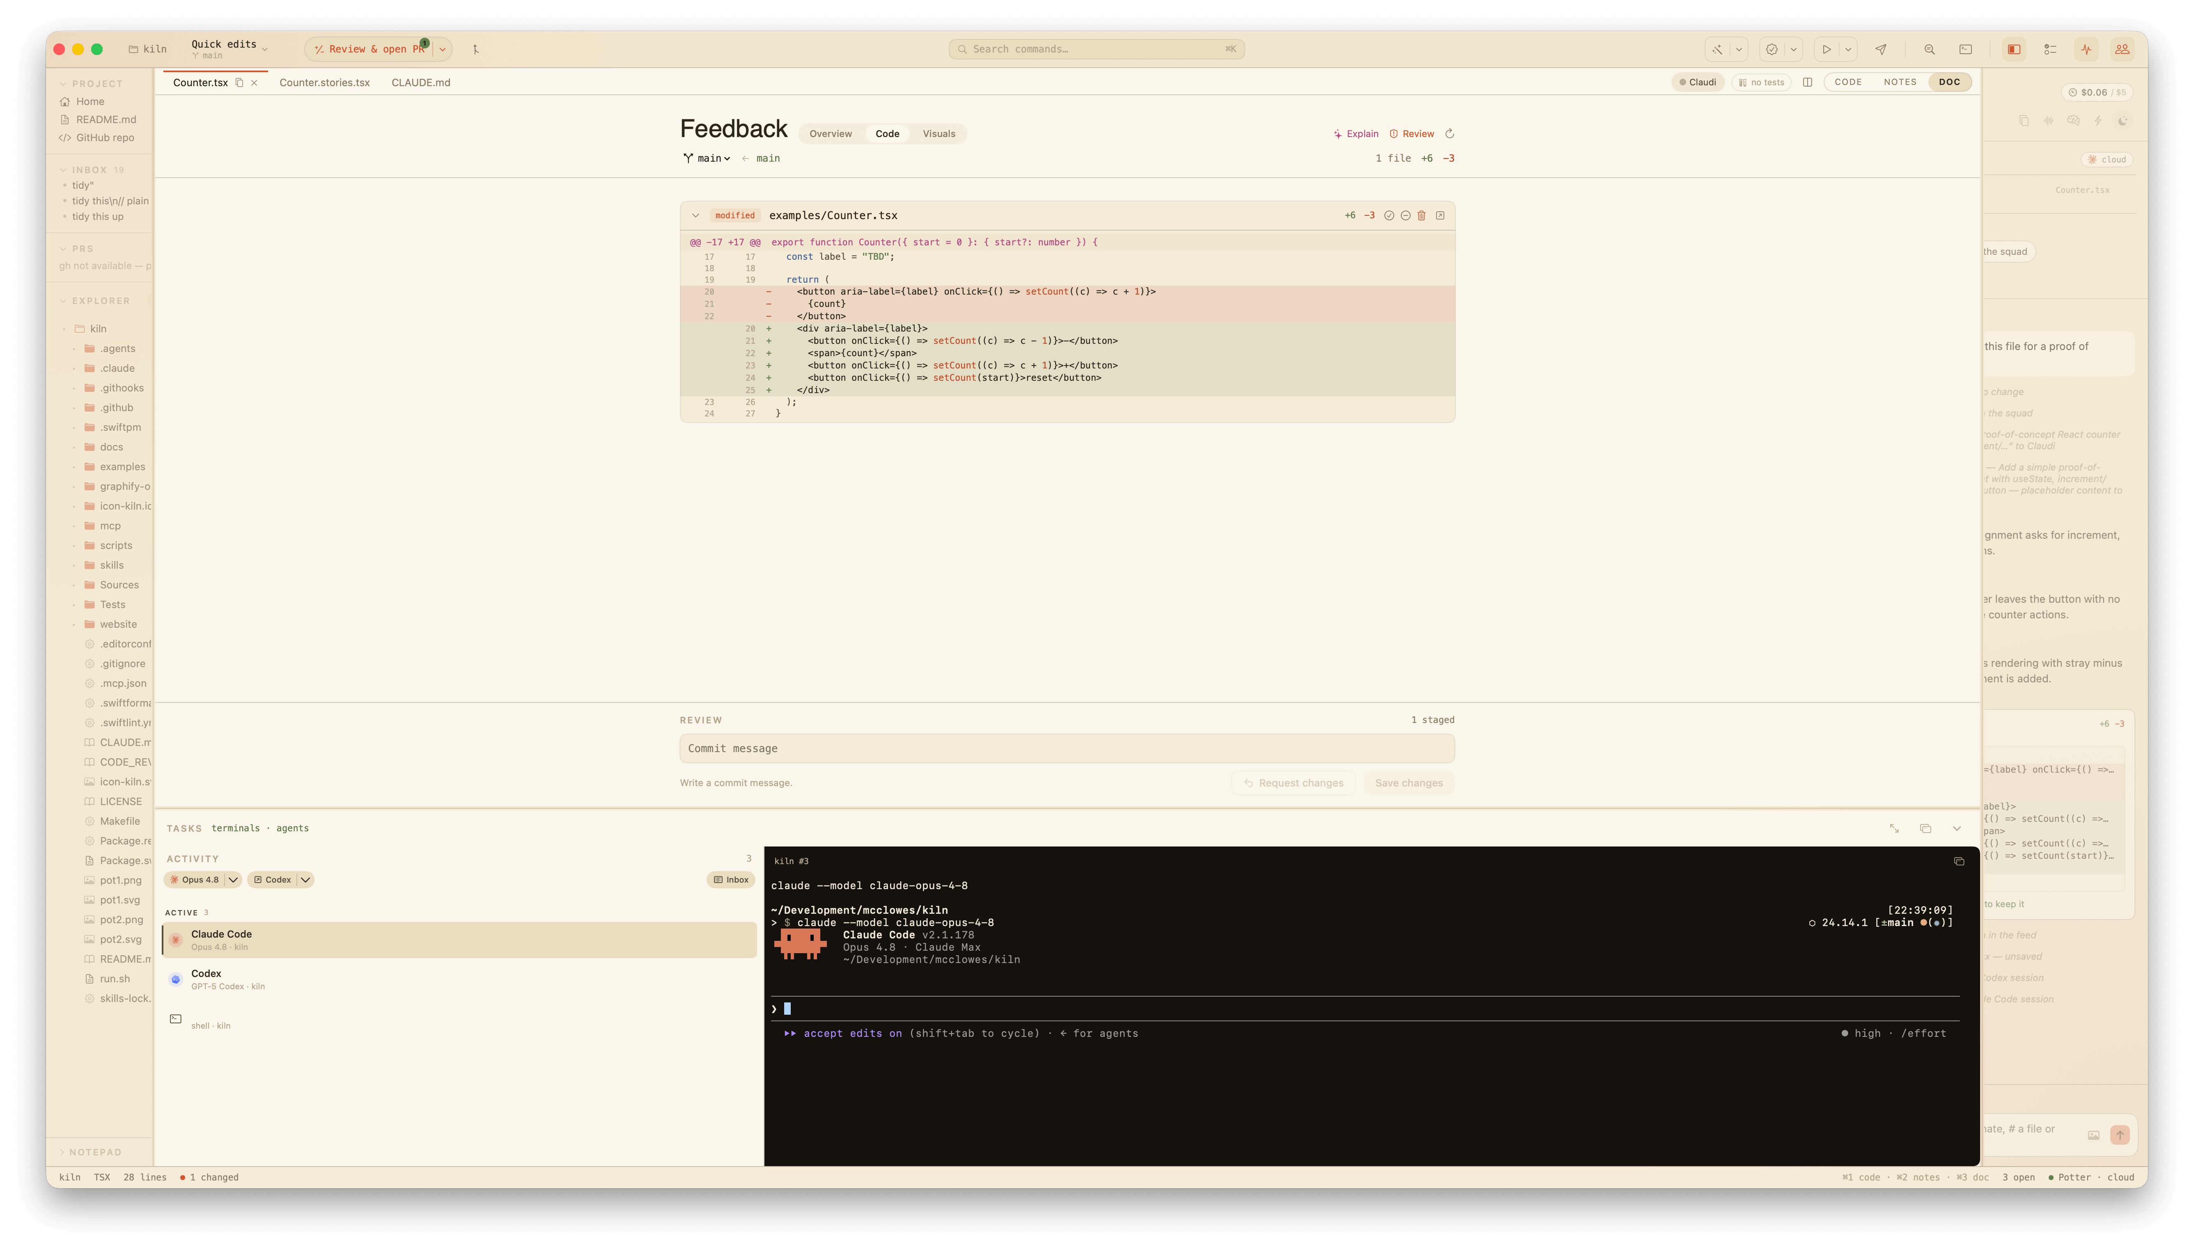The height and width of the screenshot is (1249, 2194).
Task: Click the Review button in Feedback header
Action: click(x=1411, y=133)
